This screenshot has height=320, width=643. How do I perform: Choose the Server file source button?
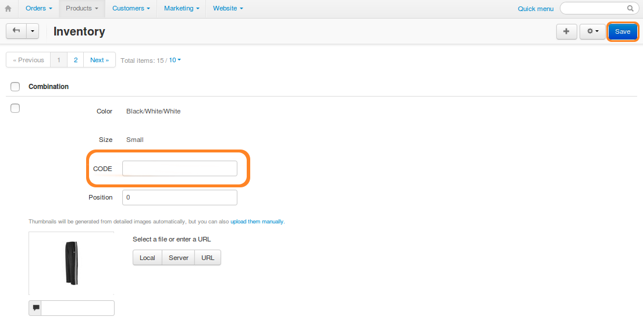[x=179, y=258]
